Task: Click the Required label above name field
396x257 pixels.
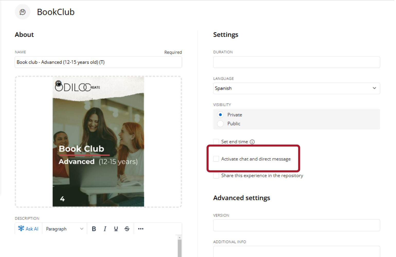Action: pyautogui.click(x=173, y=52)
